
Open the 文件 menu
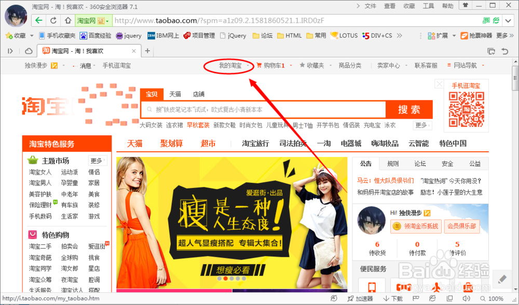click(x=371, y=6)
